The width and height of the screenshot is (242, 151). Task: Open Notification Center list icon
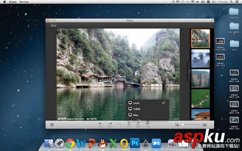(x=237, y=2)
